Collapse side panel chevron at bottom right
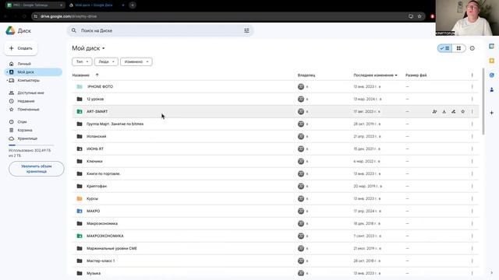Viewport: 499px width, 280px height. tap(492, 273)
